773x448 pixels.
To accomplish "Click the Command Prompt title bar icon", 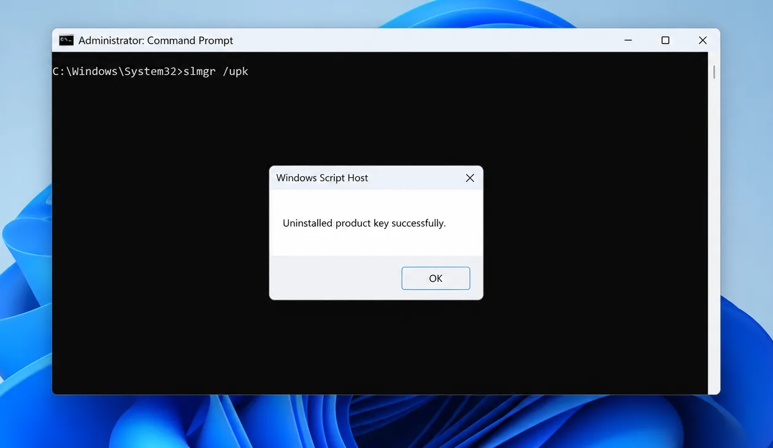I will pyautogui.click(x=66, y=41).
